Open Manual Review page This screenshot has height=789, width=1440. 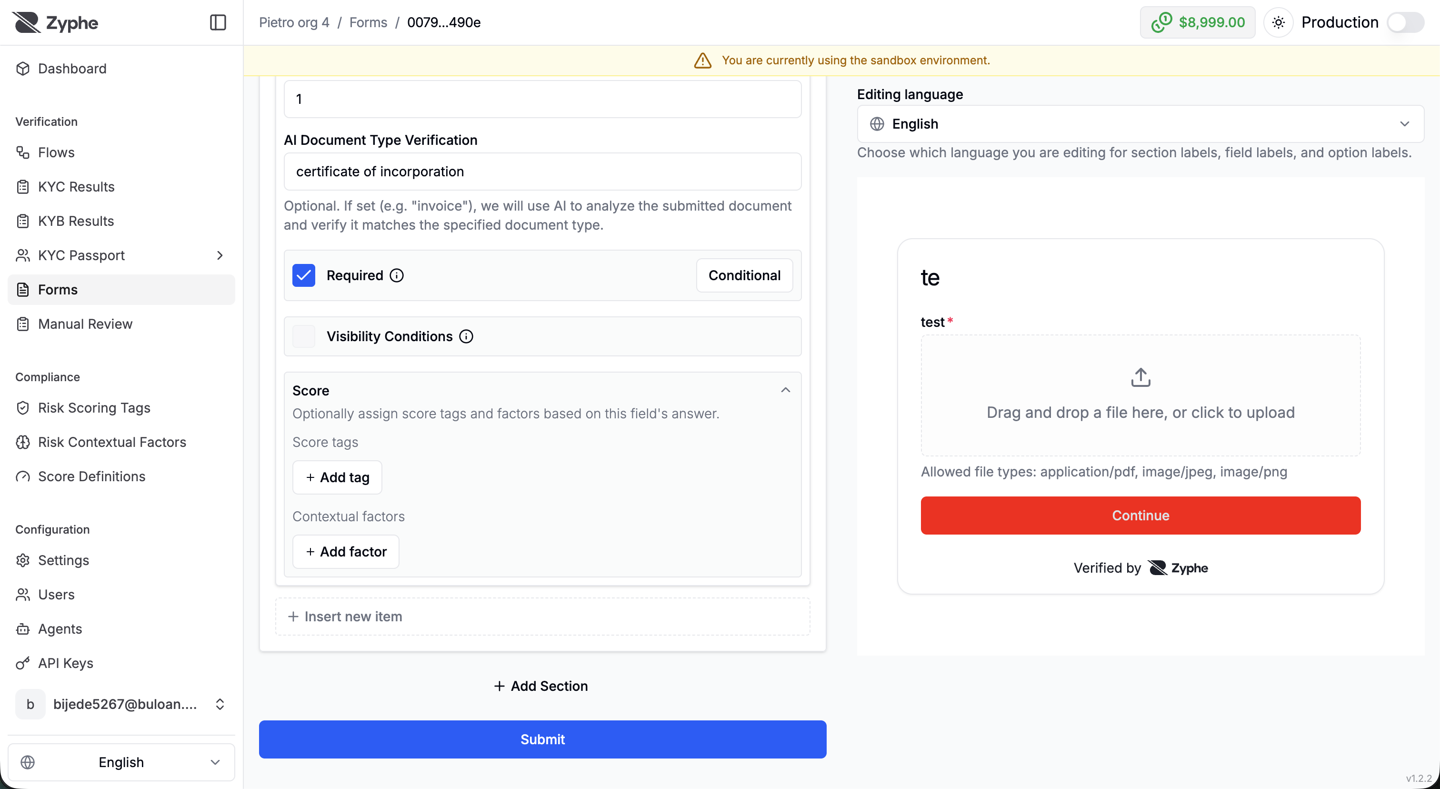[x=121, y=324]
